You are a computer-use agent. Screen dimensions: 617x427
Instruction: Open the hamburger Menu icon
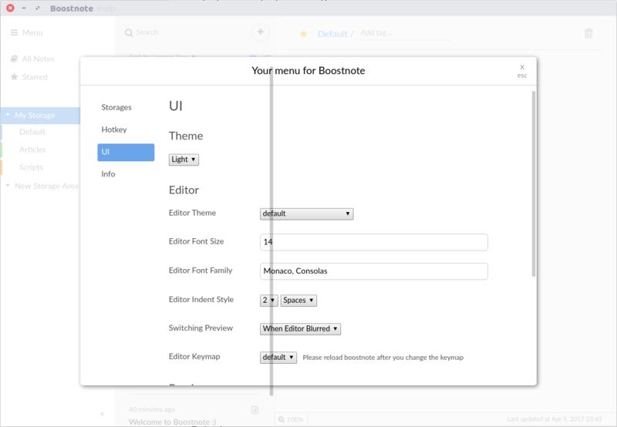pyautogui.click(x=14, y=32)
